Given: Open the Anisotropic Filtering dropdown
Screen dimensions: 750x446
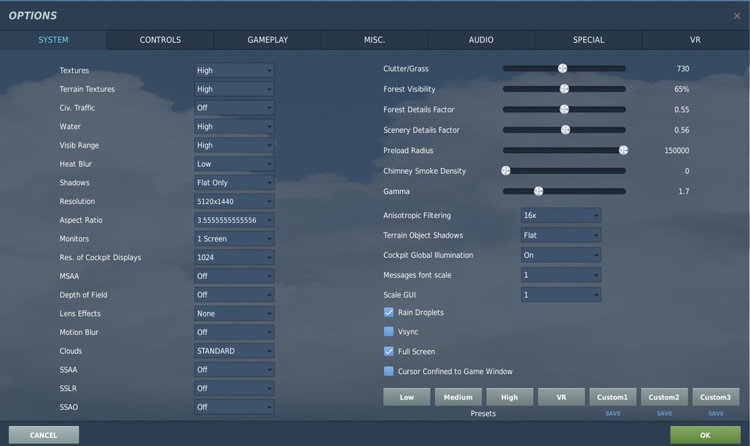Looking at the screenshot, I should (x=561, y=215).
